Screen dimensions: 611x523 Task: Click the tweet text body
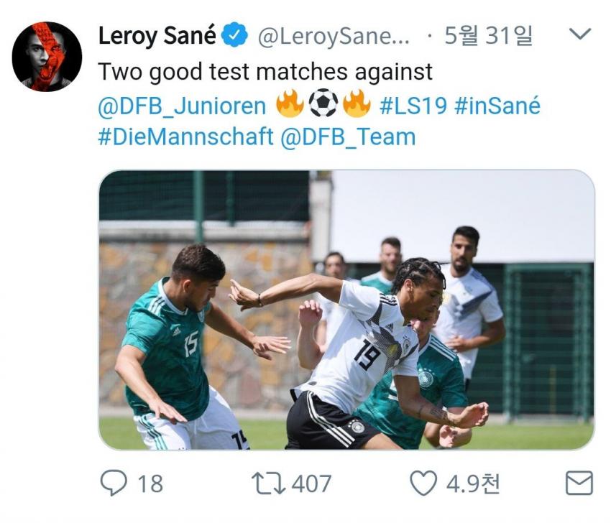click(x=319, y=104)
